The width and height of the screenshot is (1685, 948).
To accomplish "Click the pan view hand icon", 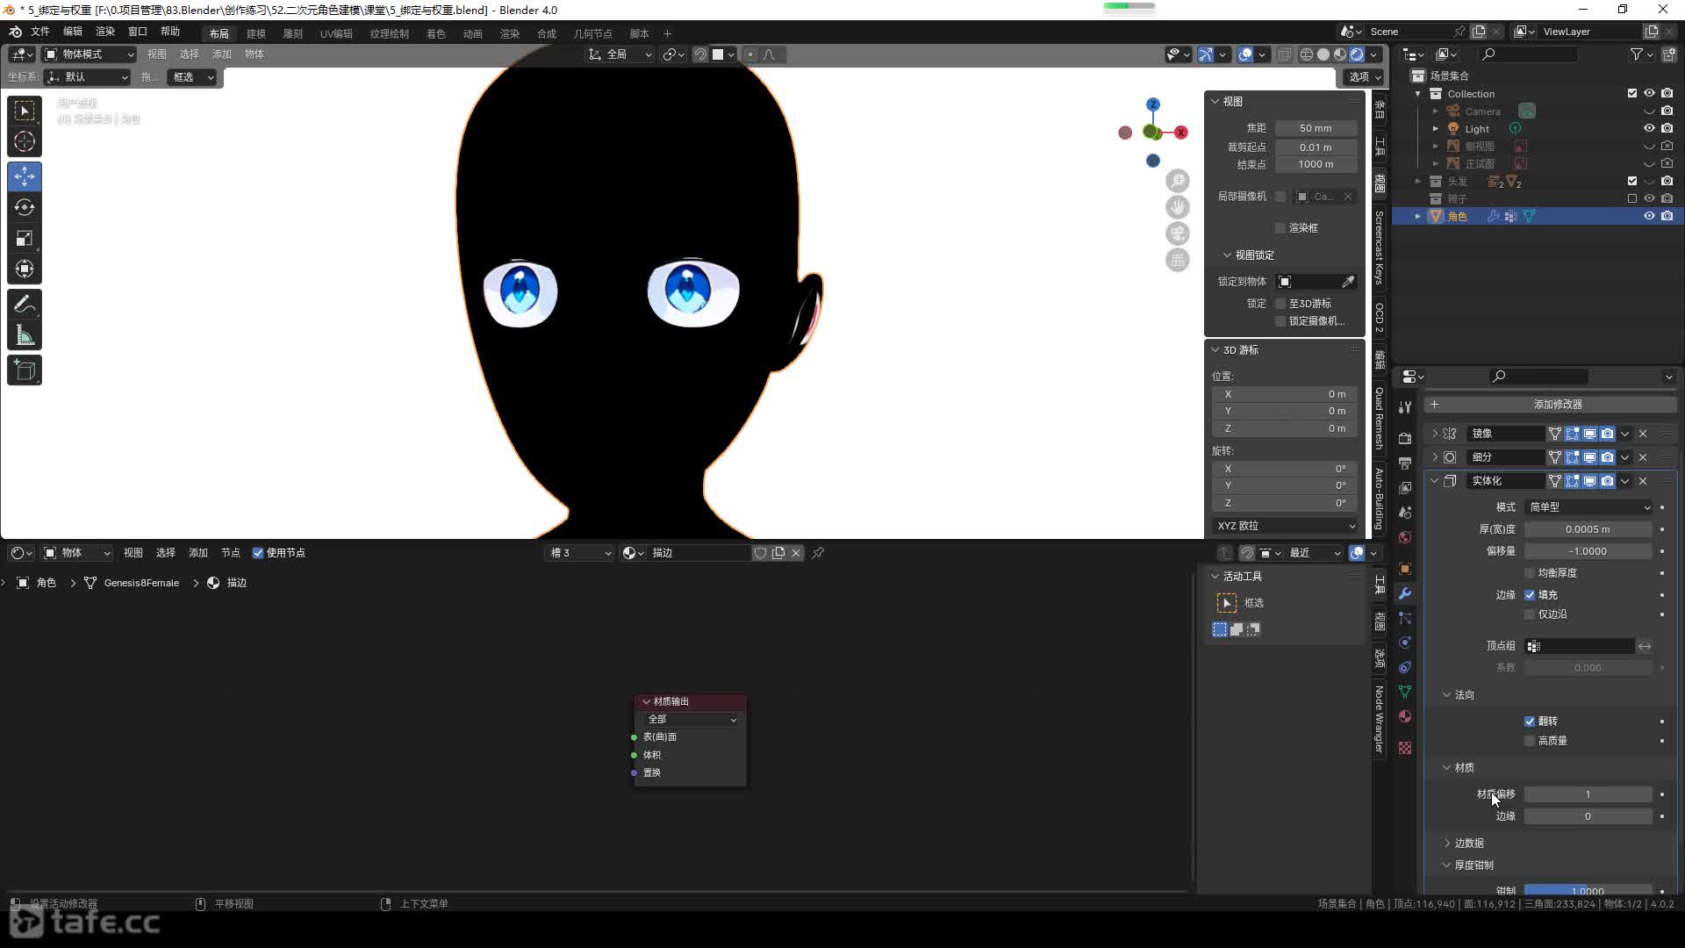I will [1178, 207].
